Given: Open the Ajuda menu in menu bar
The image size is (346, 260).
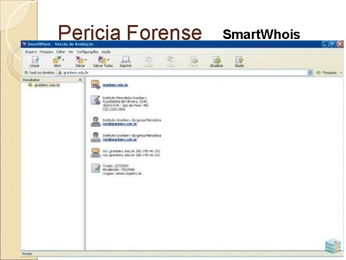Looking at the screenshot, I should (x=106, y=52).
